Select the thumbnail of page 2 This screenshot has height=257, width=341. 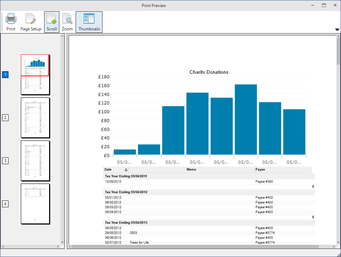35,118
